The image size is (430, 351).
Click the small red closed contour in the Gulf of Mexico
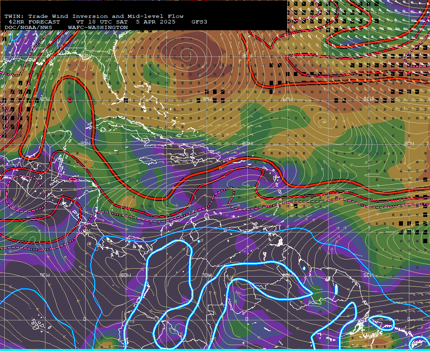pyautogui.click(x=70, y=100)
